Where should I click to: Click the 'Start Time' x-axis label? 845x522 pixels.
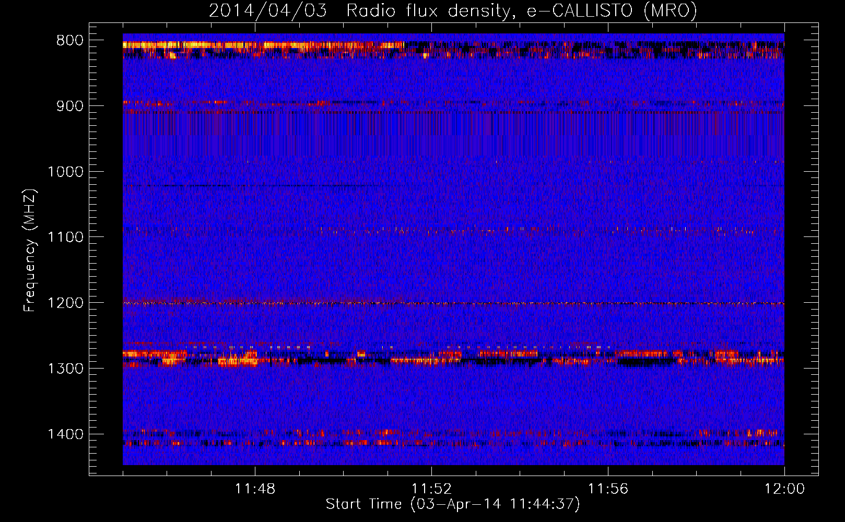click(x=453, y=504)
